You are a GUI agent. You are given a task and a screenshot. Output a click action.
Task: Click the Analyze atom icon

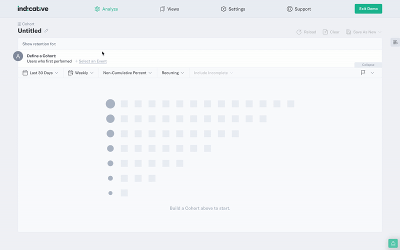pos(97,9)
